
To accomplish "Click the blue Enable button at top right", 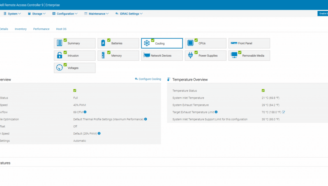I will [323, 13].
